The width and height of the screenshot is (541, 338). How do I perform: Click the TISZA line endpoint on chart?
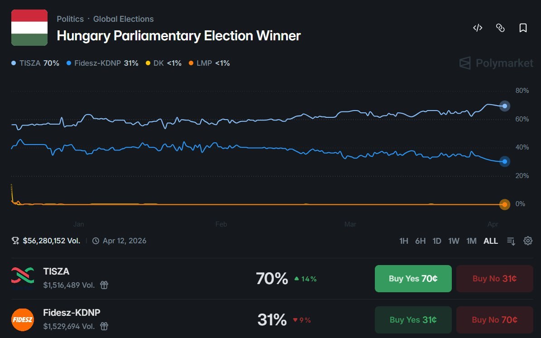(505, 106)
